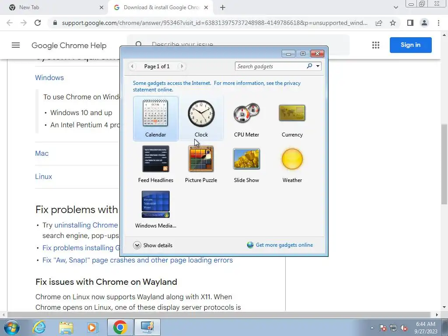This screenshot has width=448, height=336.
Task: Open Google apps grid
Action: pos(376,45)
